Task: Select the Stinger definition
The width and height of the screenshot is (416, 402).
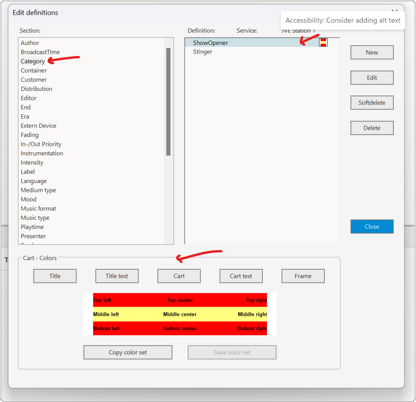Action: tap(202, 52)
